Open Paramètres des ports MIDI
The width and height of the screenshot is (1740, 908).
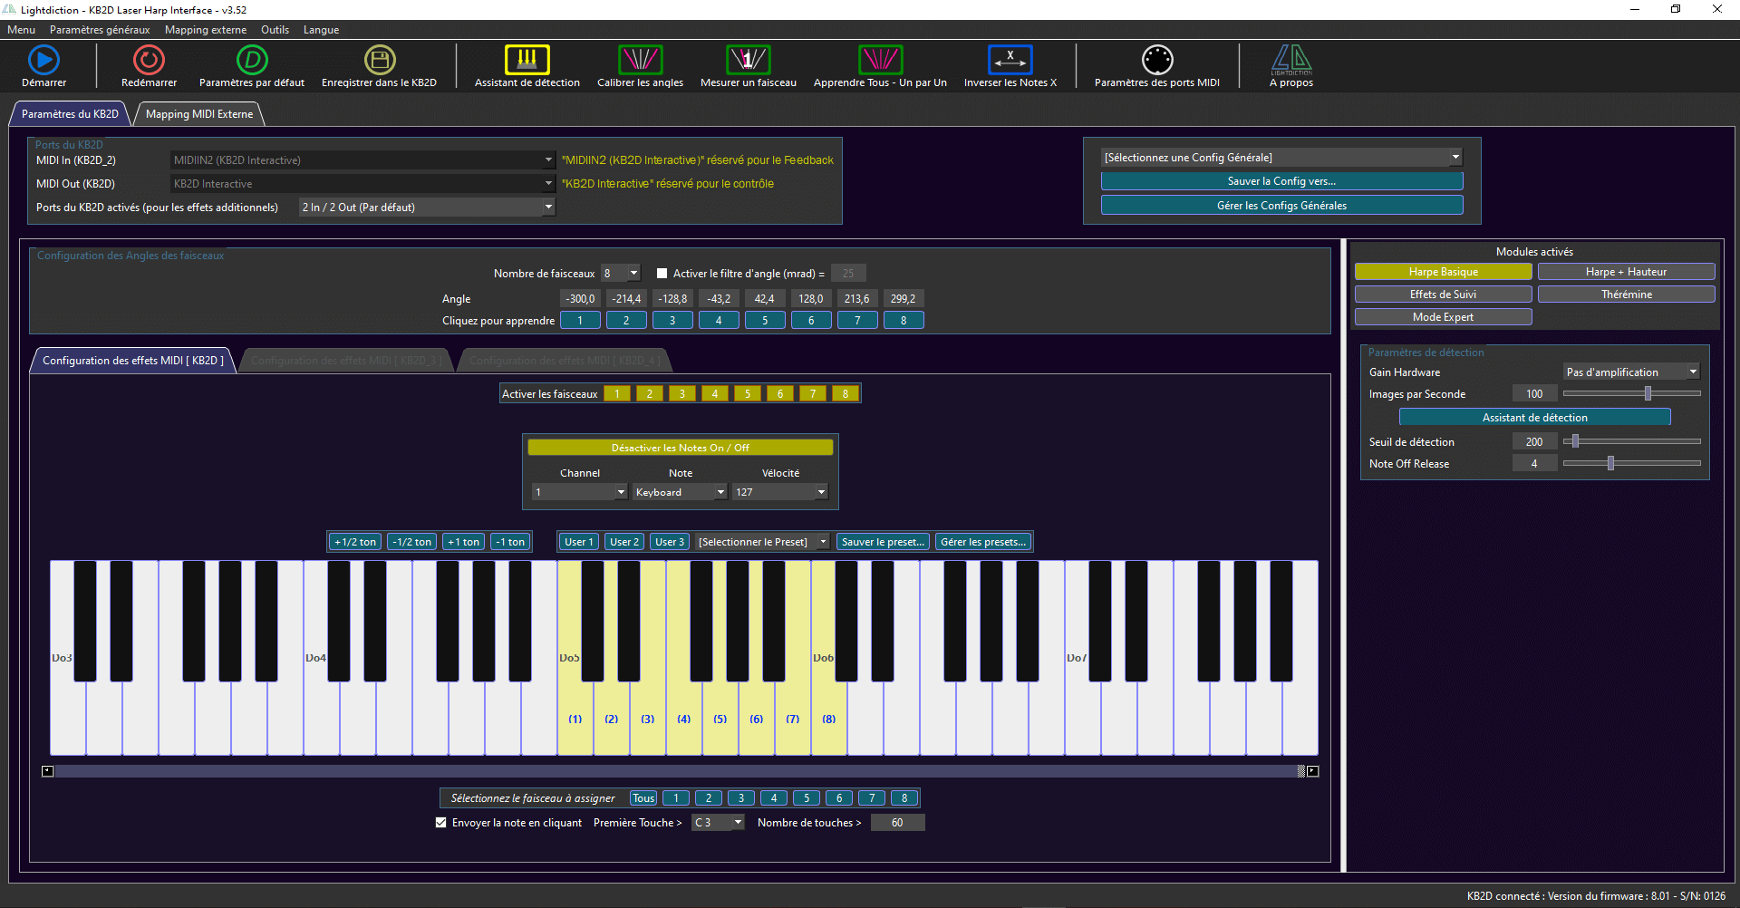[1156, 59]
